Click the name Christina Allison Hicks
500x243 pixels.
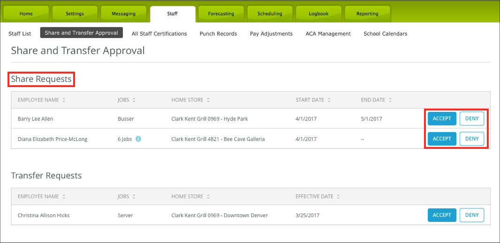44,216
